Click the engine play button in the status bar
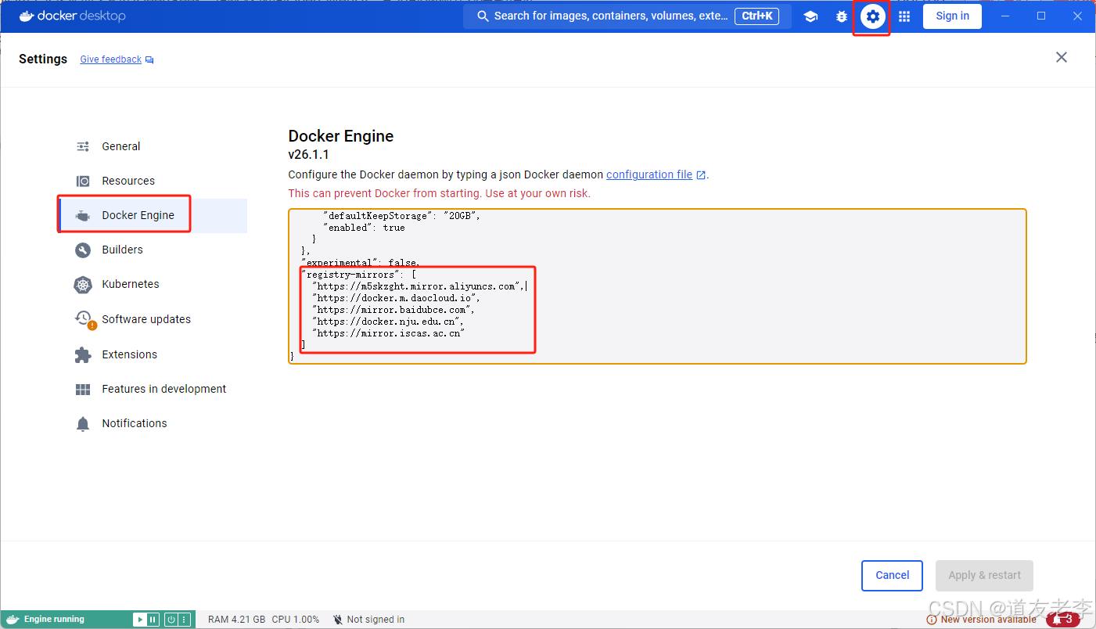This screenshot has height=629, width=1096. 140,620
